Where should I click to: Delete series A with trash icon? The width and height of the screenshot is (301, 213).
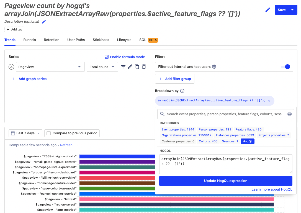pyautogui.click(x=144, y=67)
